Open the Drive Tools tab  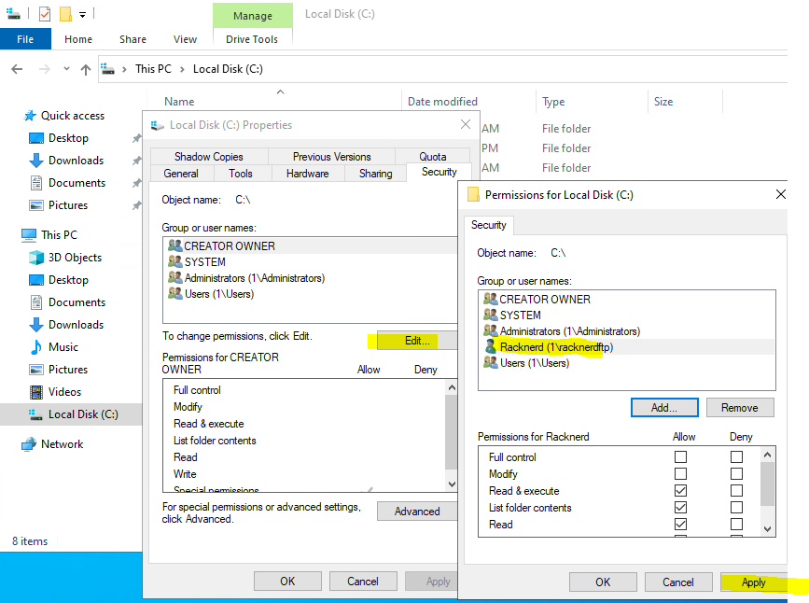point(252,39)
